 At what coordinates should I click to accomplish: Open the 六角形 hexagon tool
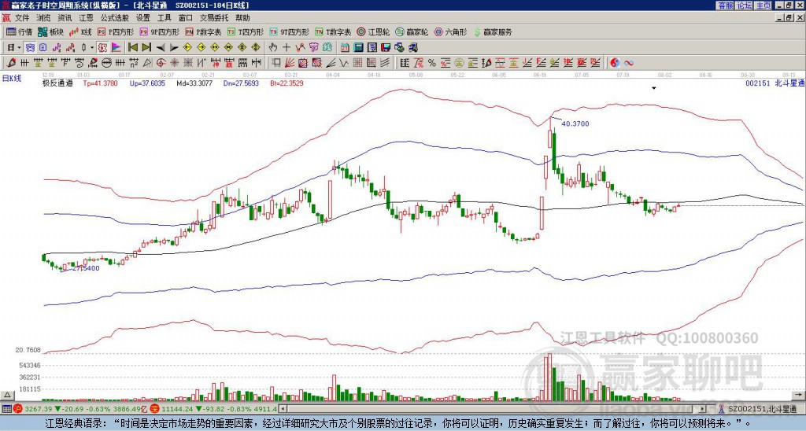click(x=450, y=31)
